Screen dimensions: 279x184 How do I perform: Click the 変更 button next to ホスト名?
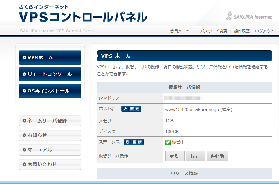pyautogui.click(x=131, y=109)
